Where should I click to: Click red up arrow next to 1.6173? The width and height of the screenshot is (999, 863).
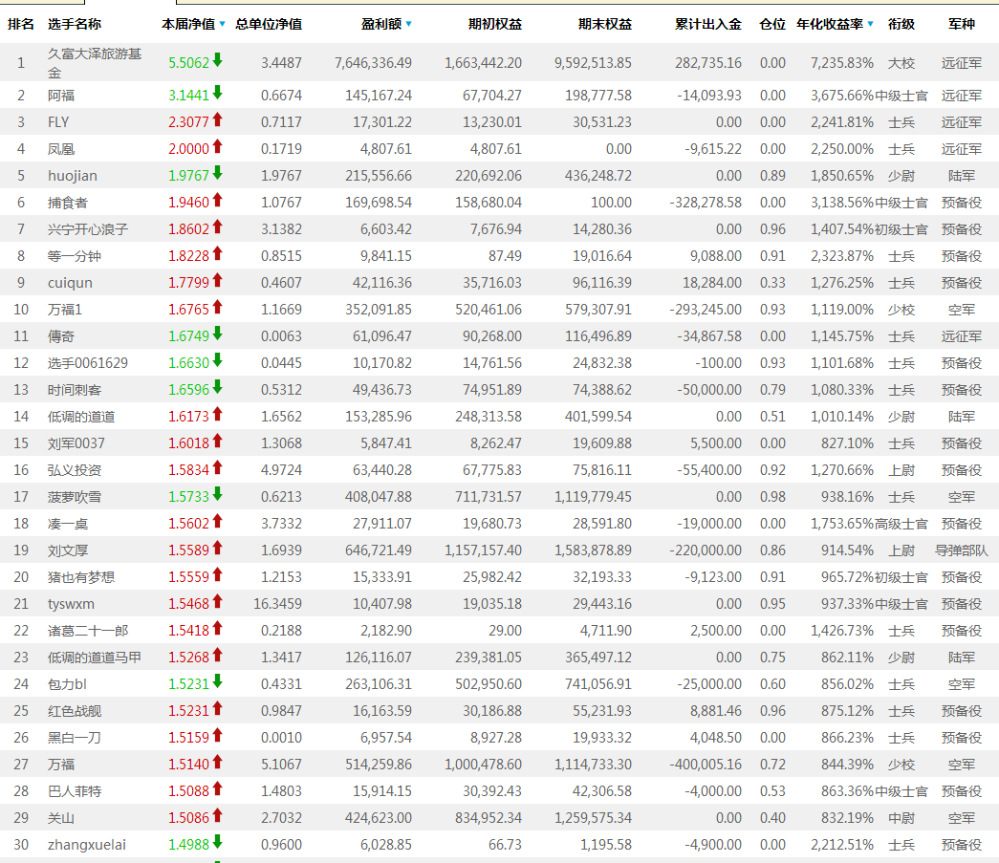point(217,414)
